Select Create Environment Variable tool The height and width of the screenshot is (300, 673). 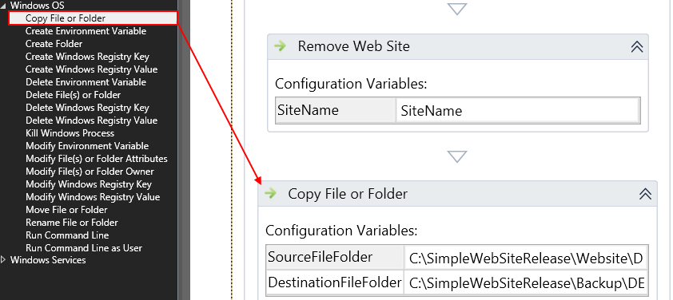(86, 31)
